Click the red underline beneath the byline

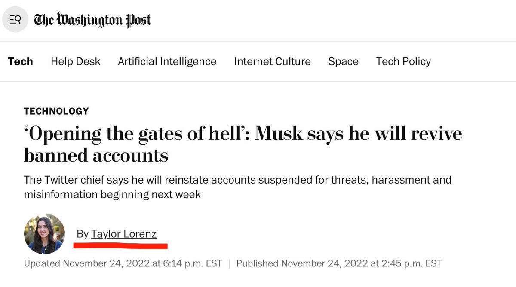(x=120, y=246)
